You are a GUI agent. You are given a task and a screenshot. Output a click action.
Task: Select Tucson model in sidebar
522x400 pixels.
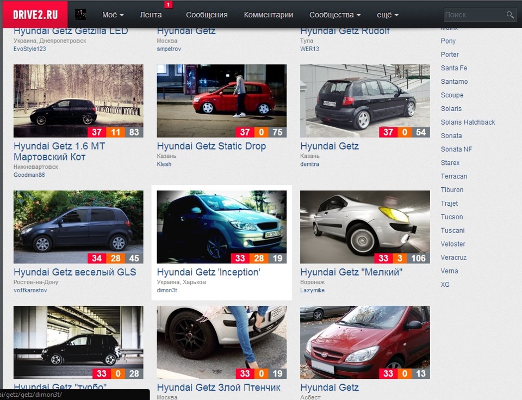[452, 217]
